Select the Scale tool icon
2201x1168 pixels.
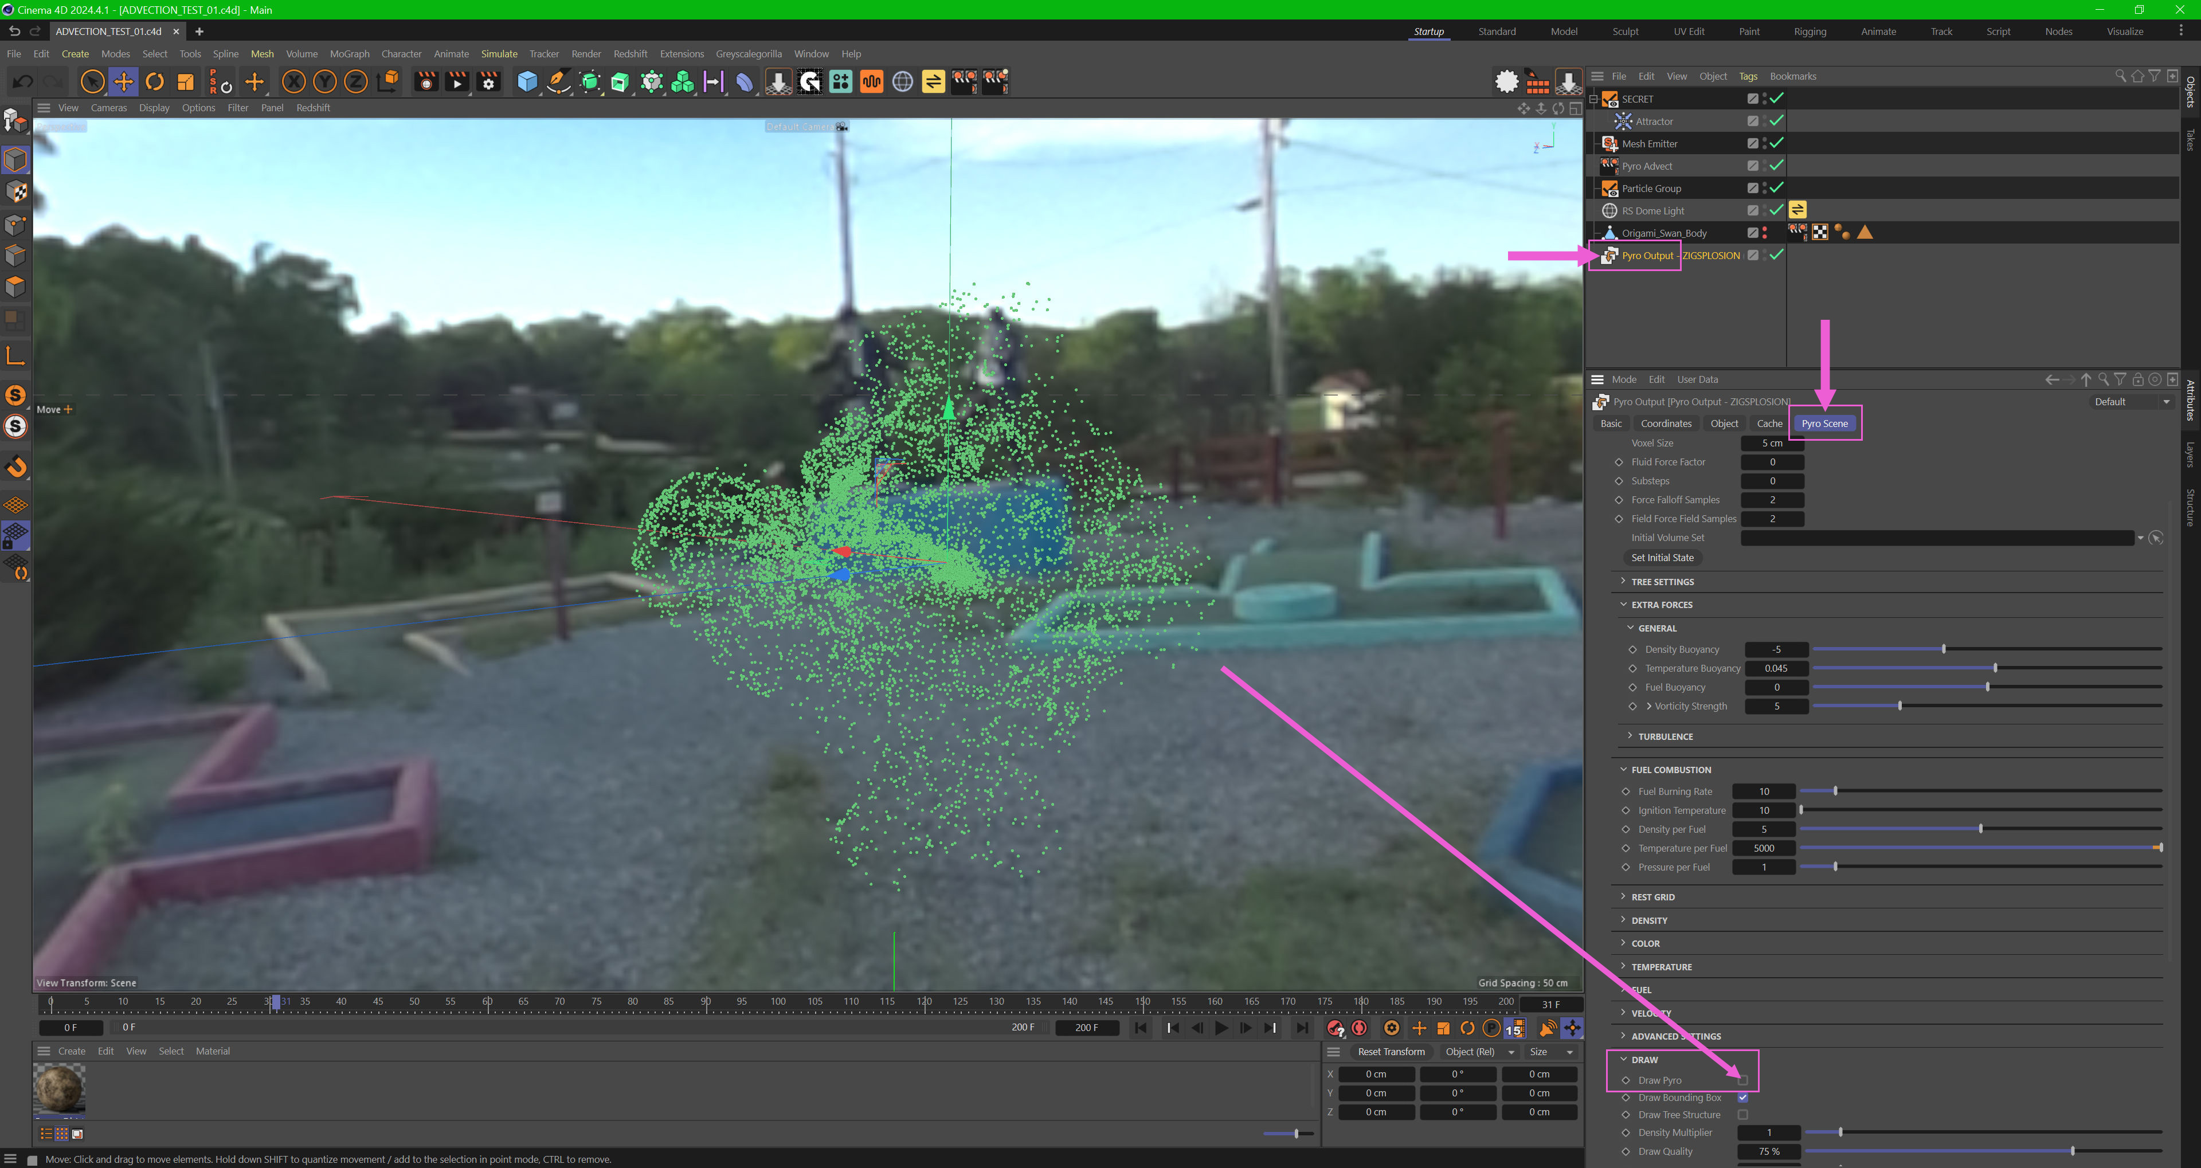click(x=185, y=82)
